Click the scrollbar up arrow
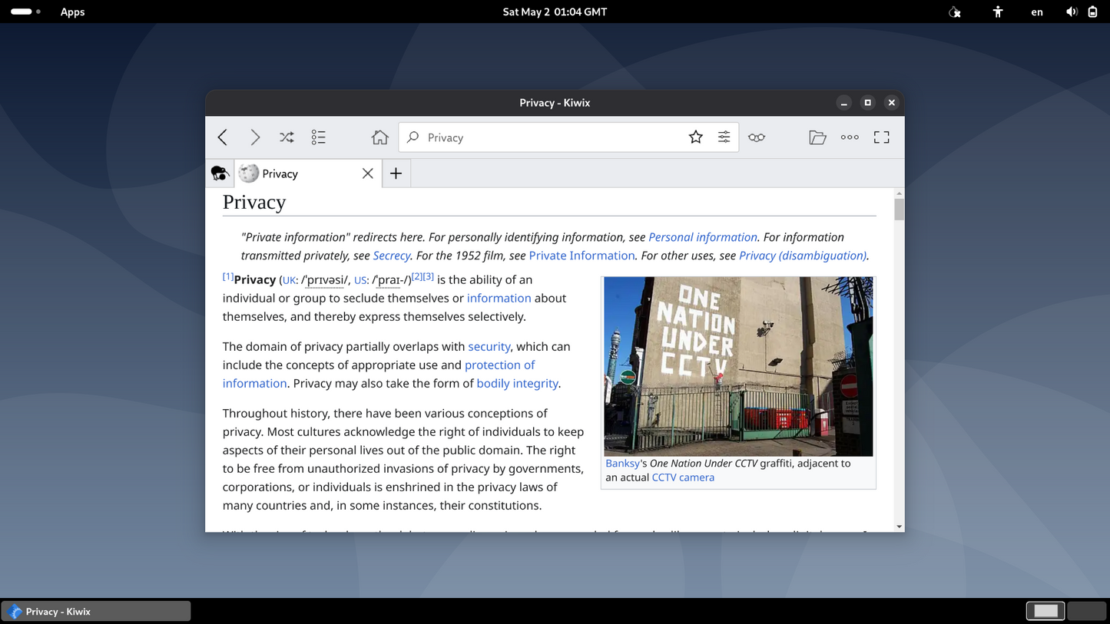Image resolution: width=1110 pixels, height=624 pixels. 899,193
